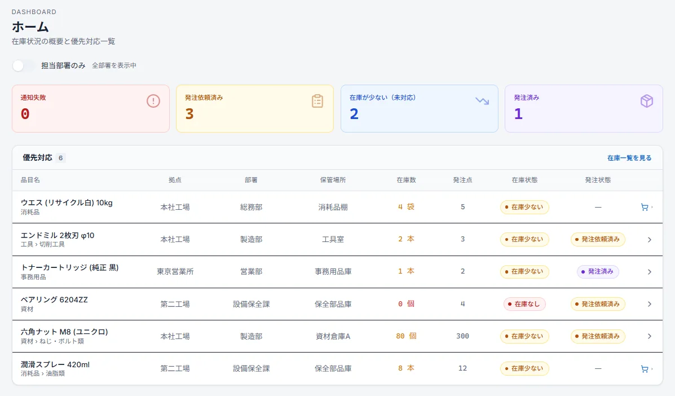Click 発注依頼済み badge in ベアリング row
The width and height of the screenshot is (675, 396).
598,304
